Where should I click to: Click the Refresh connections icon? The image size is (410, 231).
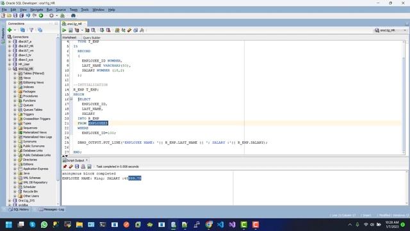pyautogui.click(x=23, y=30)
